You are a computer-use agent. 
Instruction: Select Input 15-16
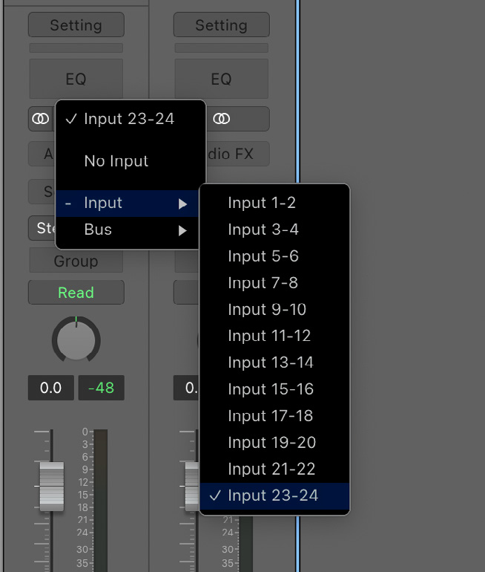[274, 389]
